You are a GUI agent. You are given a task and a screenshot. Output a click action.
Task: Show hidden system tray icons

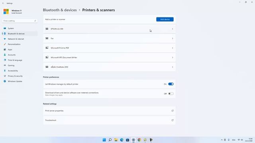pyautogui.click(x=222, y=140)
